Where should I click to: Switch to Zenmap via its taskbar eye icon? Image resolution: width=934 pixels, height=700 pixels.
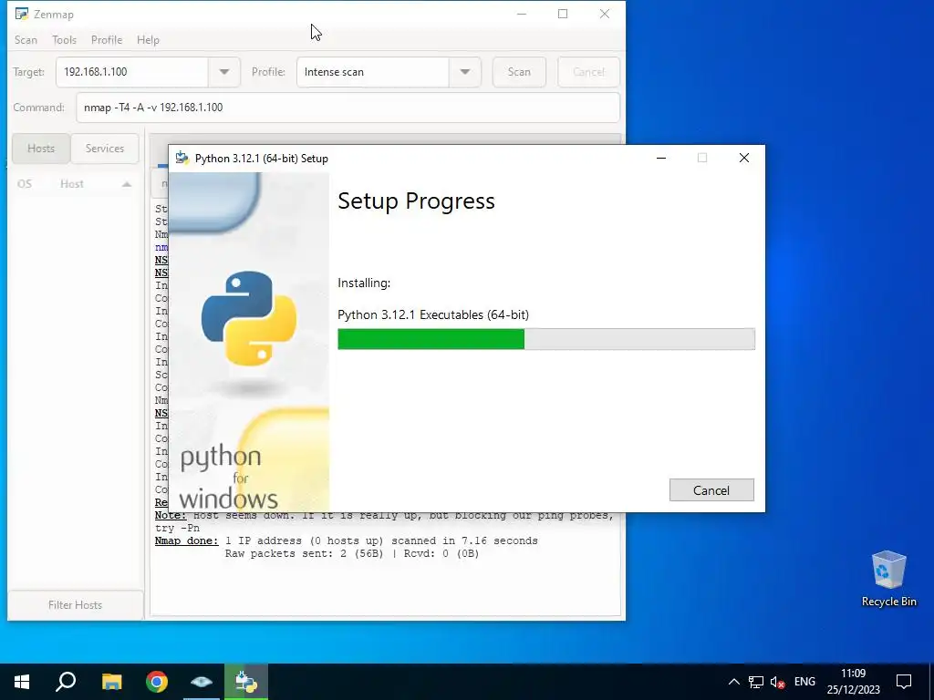click(202, 682)
